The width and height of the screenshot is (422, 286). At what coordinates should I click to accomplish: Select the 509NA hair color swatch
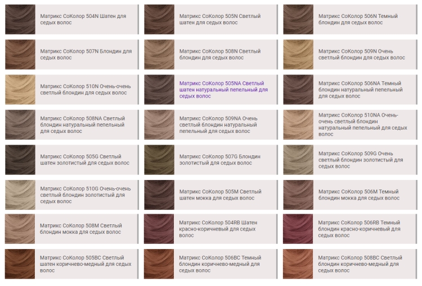159,124
